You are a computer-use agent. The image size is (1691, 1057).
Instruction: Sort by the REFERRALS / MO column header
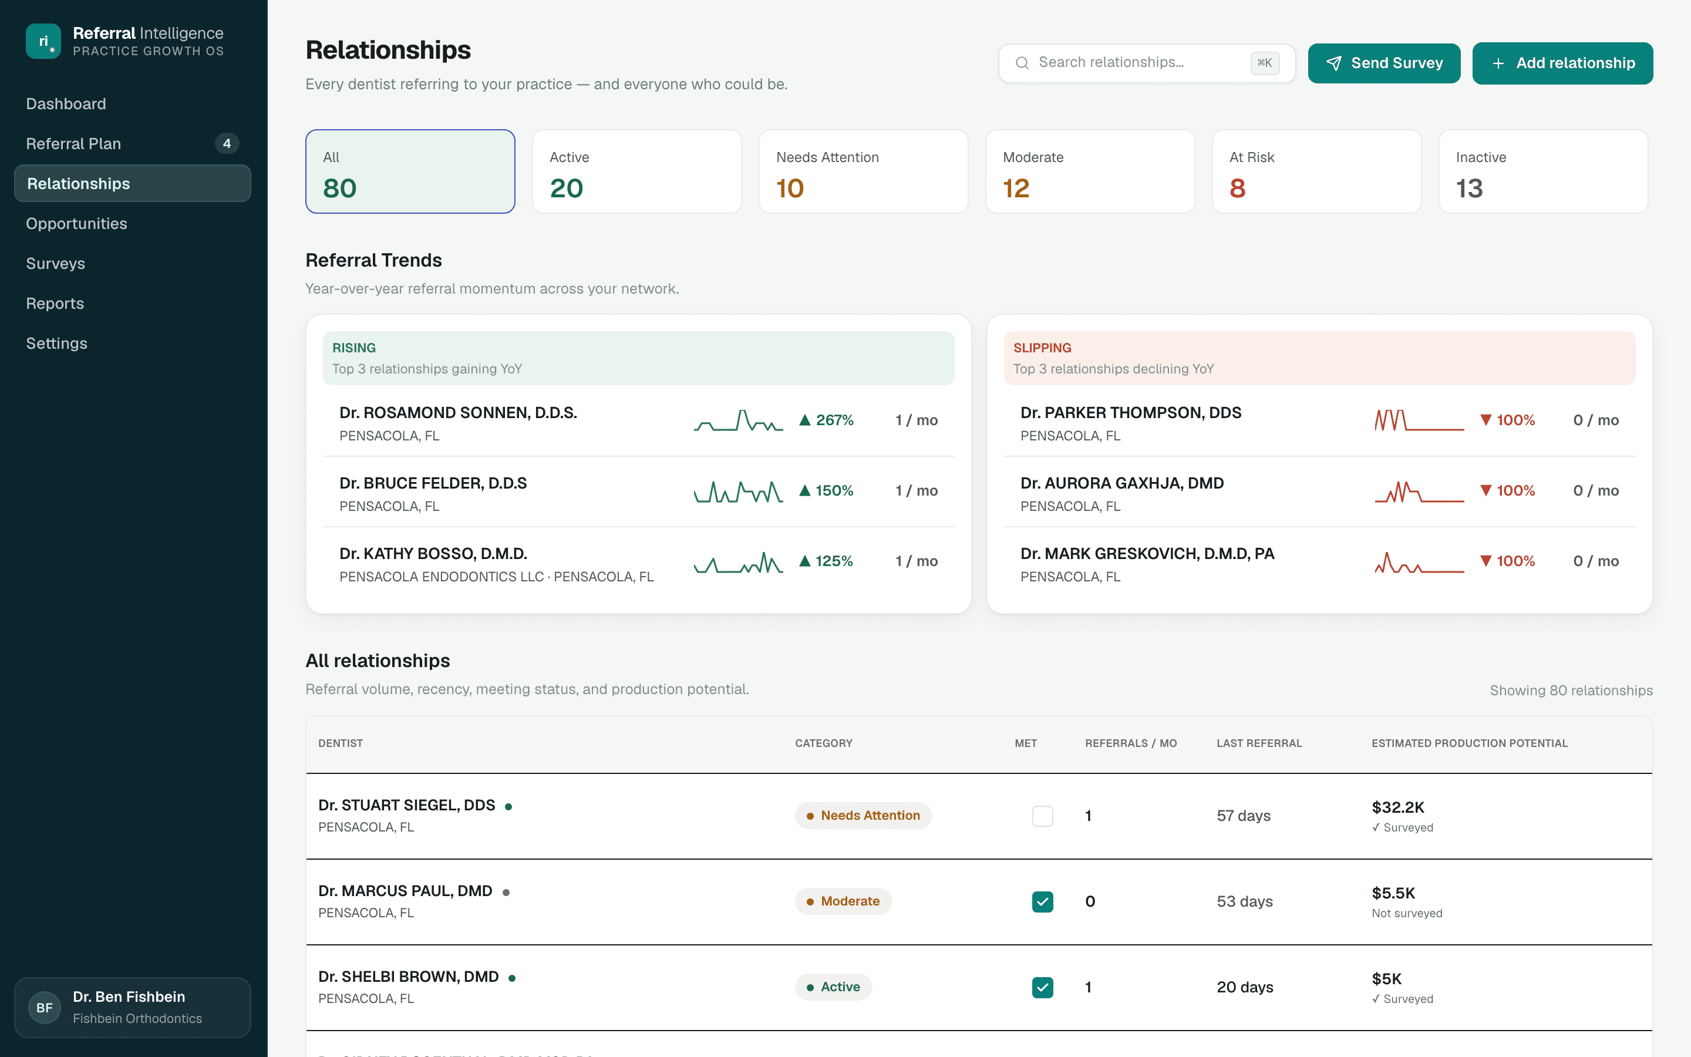pos(1131,743)
